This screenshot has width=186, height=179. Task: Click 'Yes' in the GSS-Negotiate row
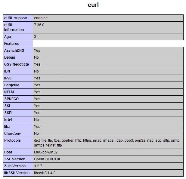point(37,64)
